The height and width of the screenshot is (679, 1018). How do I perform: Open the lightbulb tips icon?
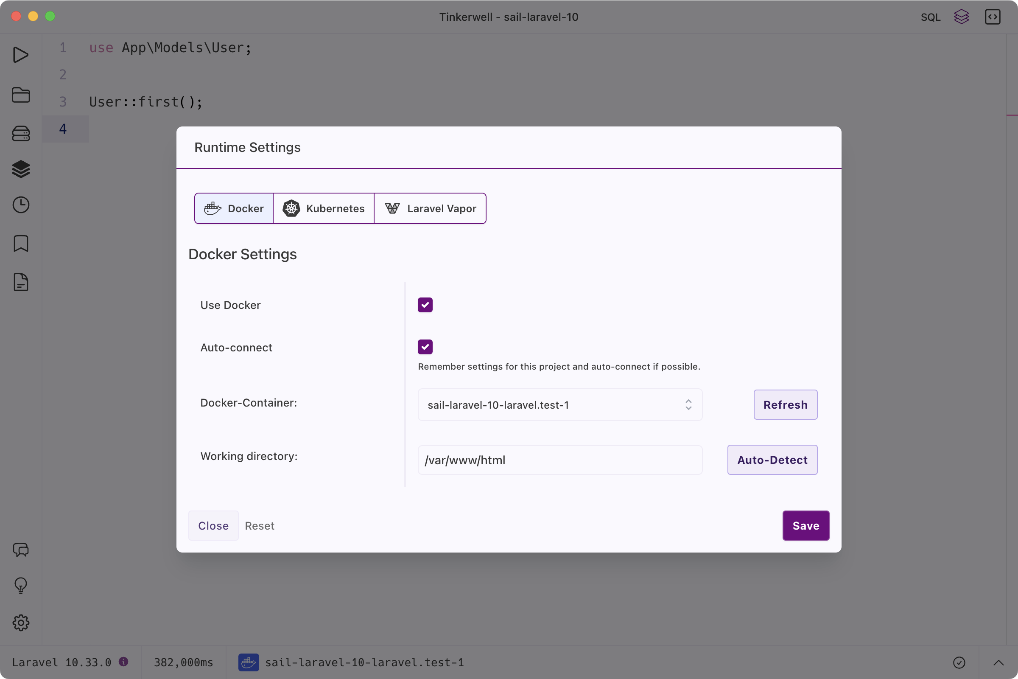(x=21, y=586)
